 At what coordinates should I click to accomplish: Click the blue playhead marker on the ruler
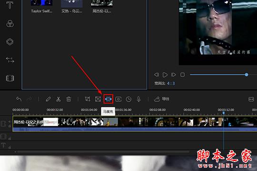pos(224,113)
